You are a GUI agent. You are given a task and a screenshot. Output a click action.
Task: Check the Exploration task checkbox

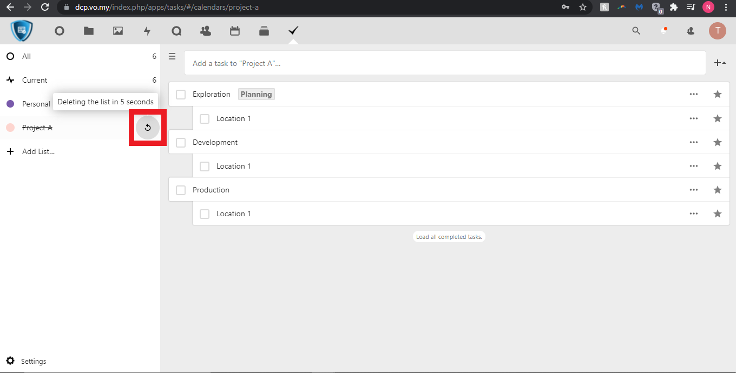(x=181, y=95)
